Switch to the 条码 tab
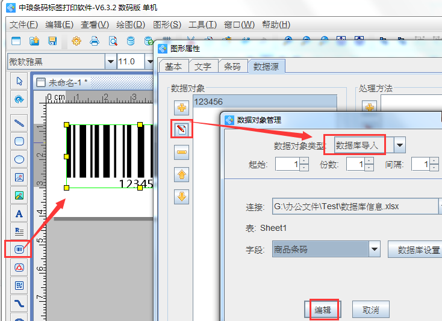Image resolution: width=442 pixels, height=321 pixels. point(232,66)
